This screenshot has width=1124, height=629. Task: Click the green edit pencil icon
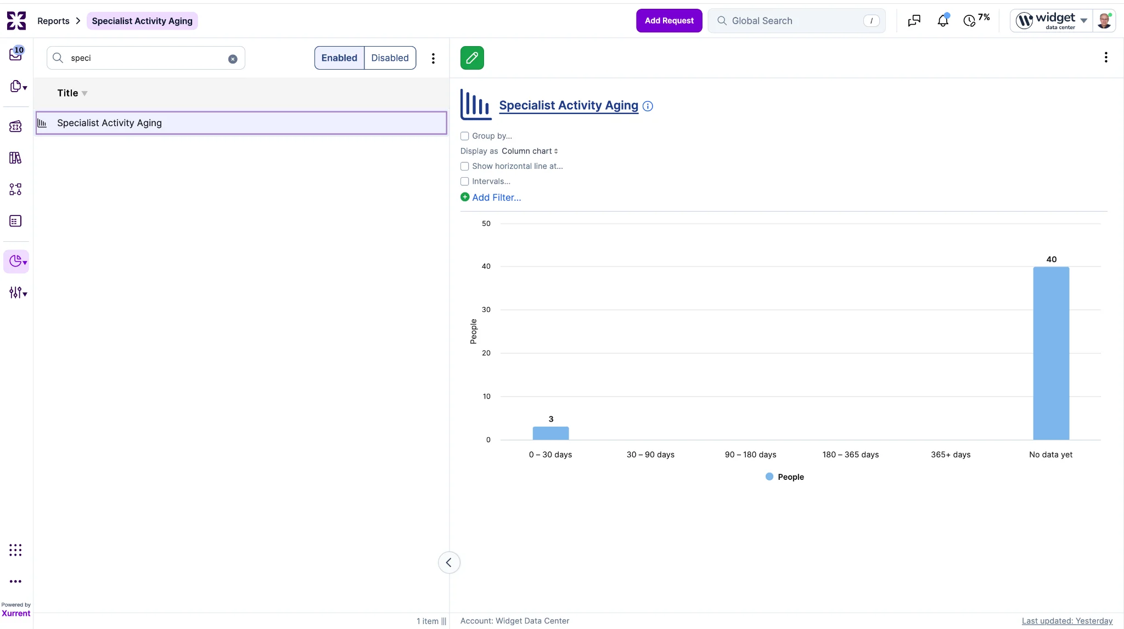pos(472,58)
